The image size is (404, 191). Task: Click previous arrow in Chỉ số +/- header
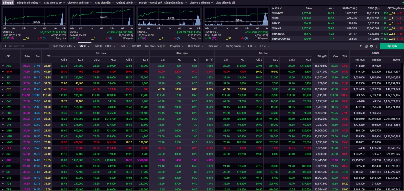tap(327, 8)
